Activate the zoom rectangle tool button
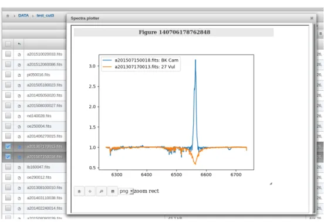 pyautogui.click(x=101, y=191)
